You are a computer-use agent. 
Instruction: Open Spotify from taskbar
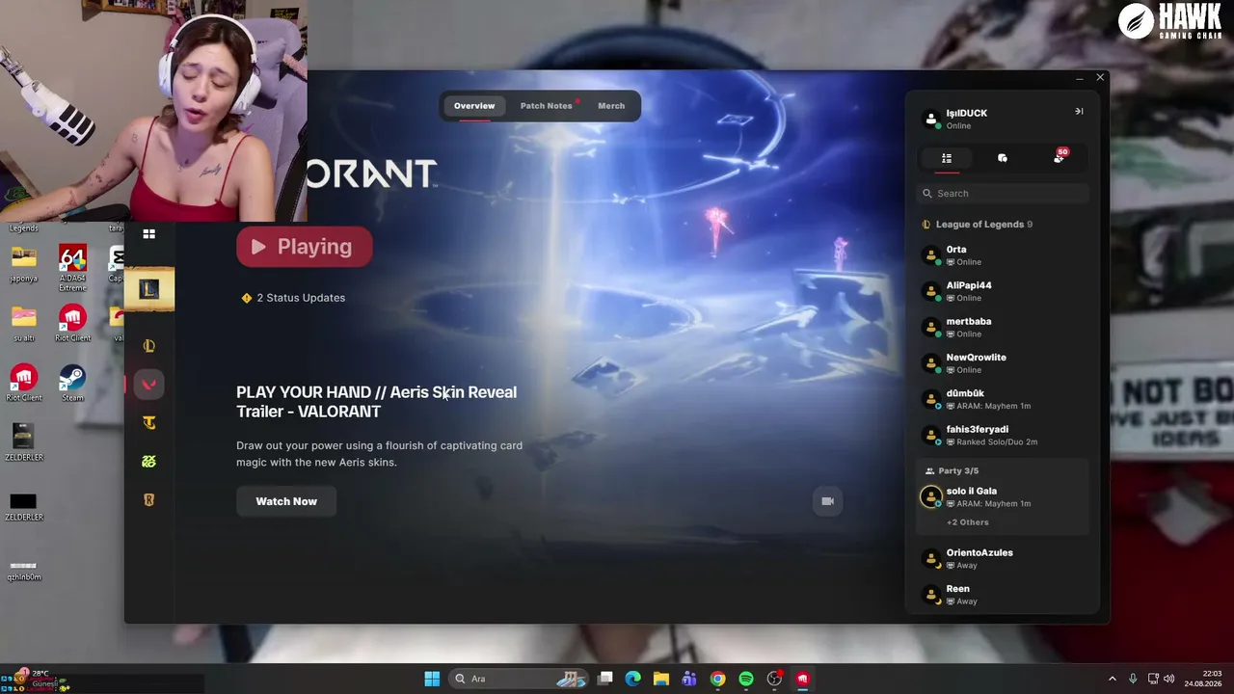tap(746, 679)
